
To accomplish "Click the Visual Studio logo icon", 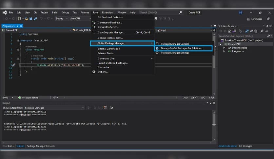I will pos(5,12).
